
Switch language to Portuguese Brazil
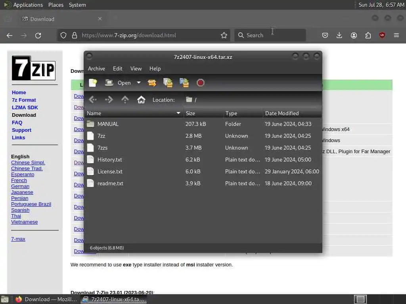click(x=31, y=204)
